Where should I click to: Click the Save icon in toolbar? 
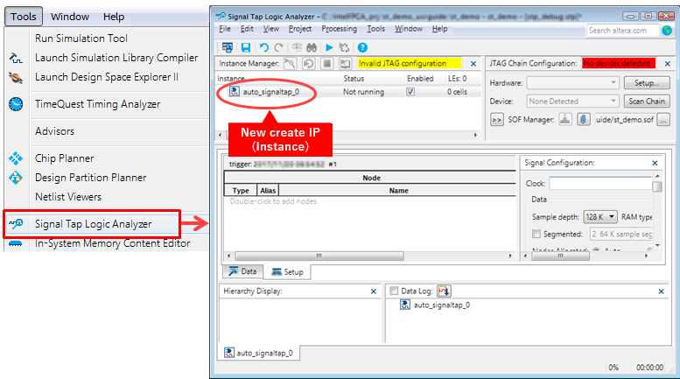[x=246, y=47]
